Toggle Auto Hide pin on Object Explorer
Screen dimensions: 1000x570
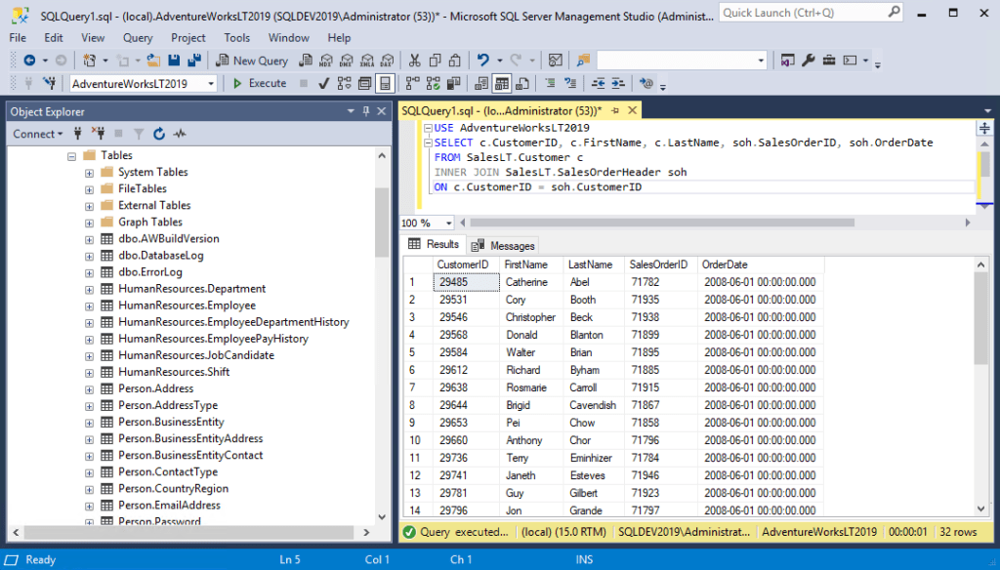(366, 111)
